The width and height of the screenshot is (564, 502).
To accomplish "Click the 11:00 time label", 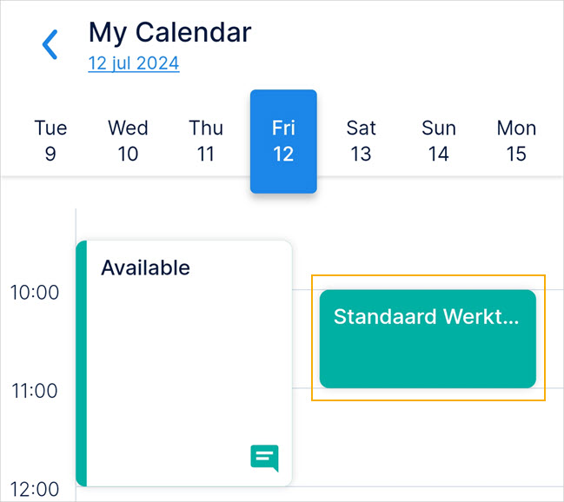I will [x=35, y=392].
